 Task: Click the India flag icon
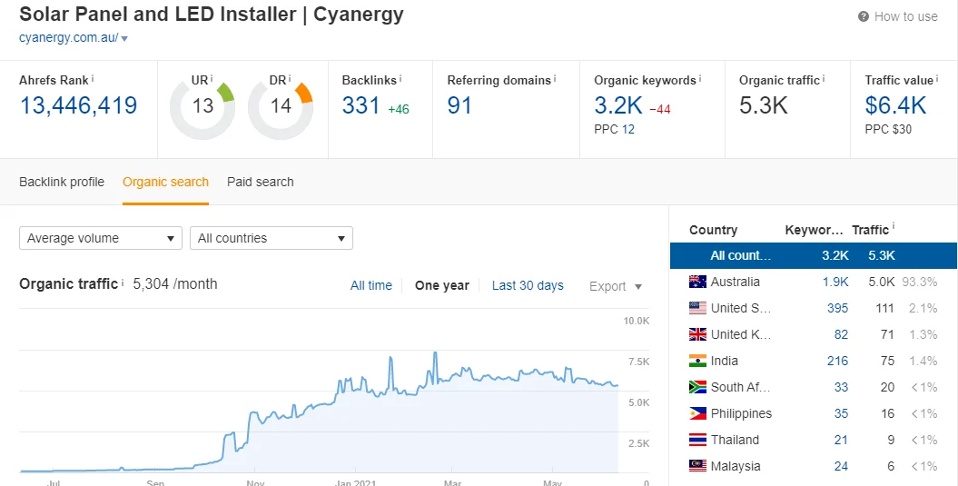tap(697, 361)
